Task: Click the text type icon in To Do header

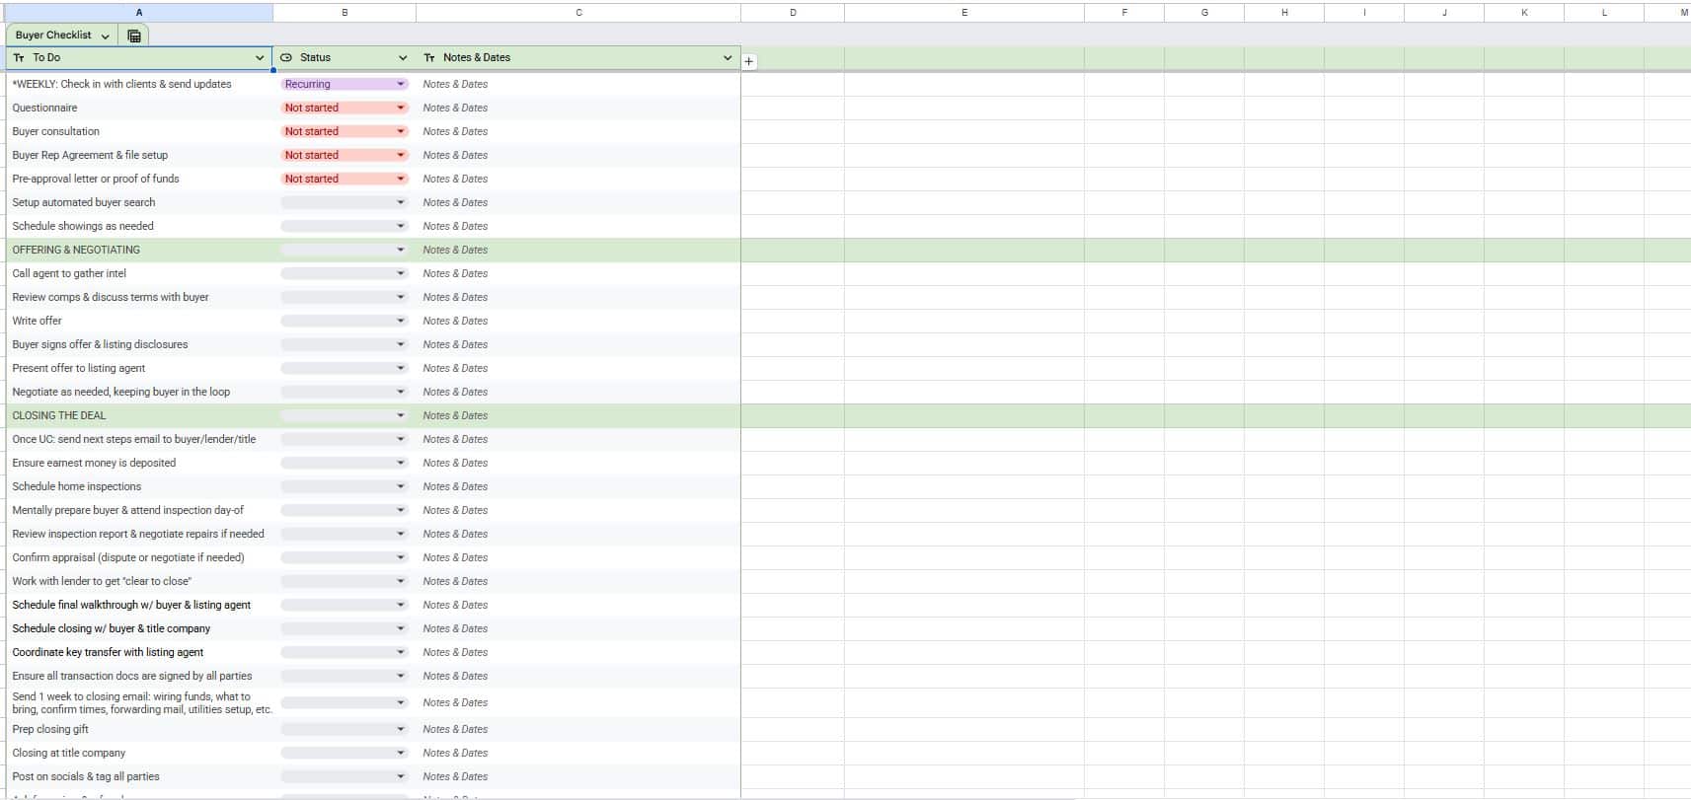Action: tap(19, 58)
